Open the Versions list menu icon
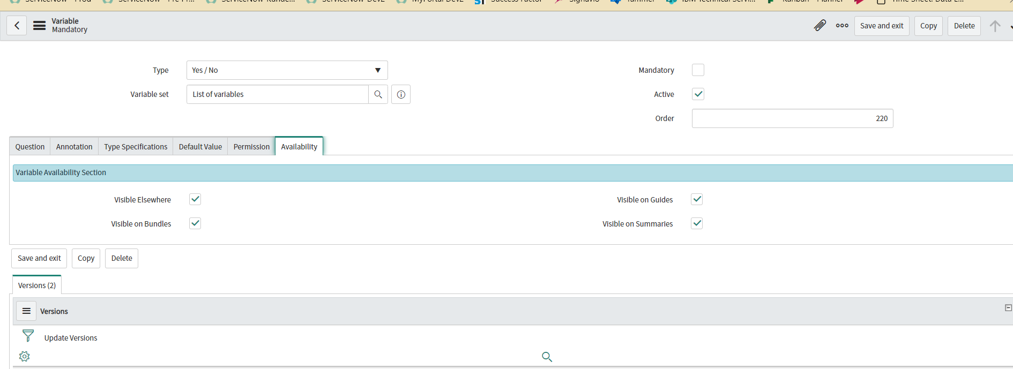 (x=26, y=311)
